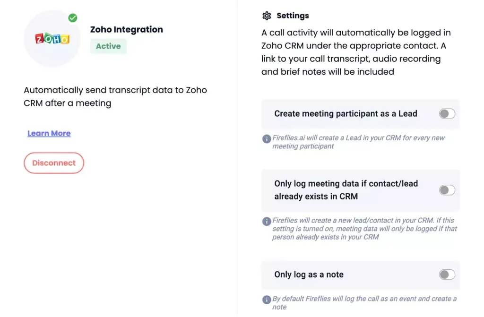Open the Settings gear icon
The width and height of the screenshot is (484, 317).
pos(267,16)
